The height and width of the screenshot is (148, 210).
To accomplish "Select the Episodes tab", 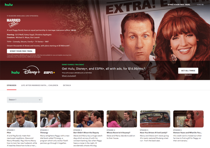I will point(12,85).
